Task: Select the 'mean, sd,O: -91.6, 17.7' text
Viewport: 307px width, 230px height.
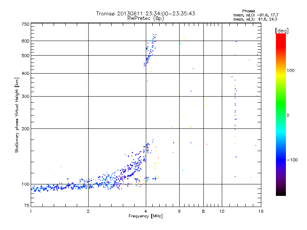Action: click(256, 15)
